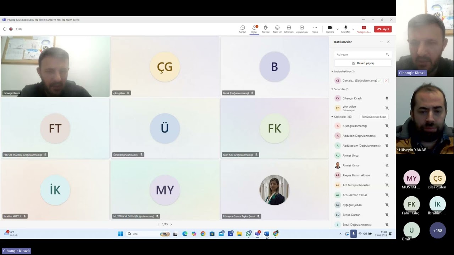Toggle the Kamera on or off
The height and width of the screenshot is (255, 454).
pyautogui.click(x=330, y=29)
